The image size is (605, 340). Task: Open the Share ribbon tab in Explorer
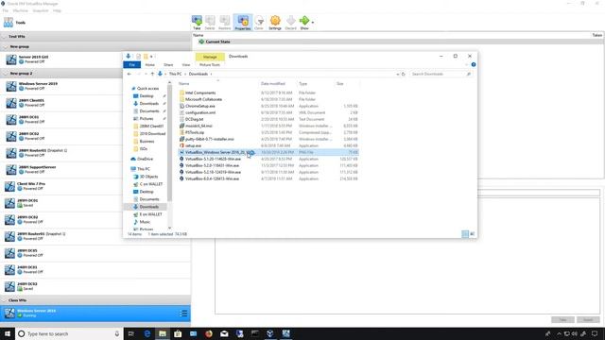(168, 65)
